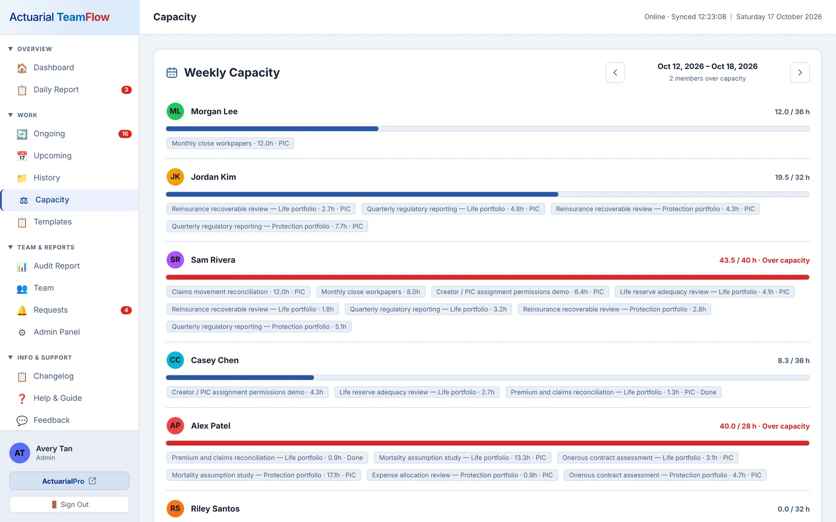Select Mortality assumption study Life portfolio 13.3h chip
836x522 pixels.
pyautogui.click(x=462, y=458)
